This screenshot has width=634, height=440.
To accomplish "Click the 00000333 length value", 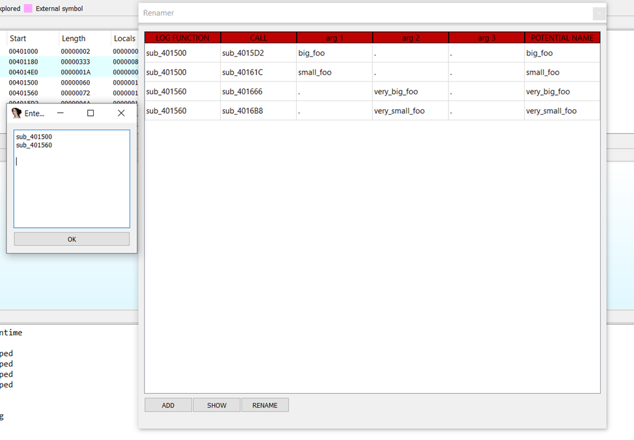I will coord(76,62).
